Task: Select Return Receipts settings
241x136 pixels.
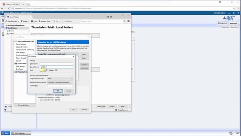Action: pos(21,58)
